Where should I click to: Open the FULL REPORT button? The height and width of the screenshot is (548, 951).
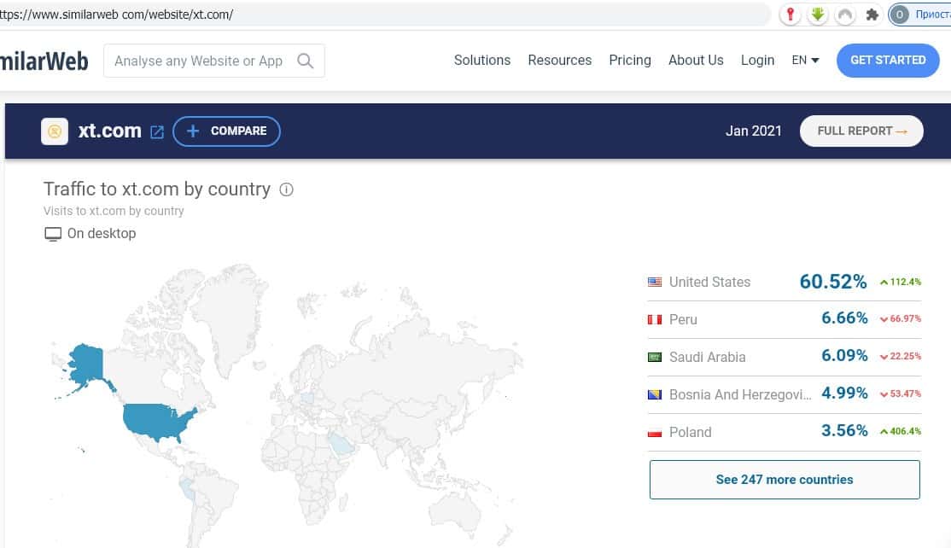click(x=861, y=131)
